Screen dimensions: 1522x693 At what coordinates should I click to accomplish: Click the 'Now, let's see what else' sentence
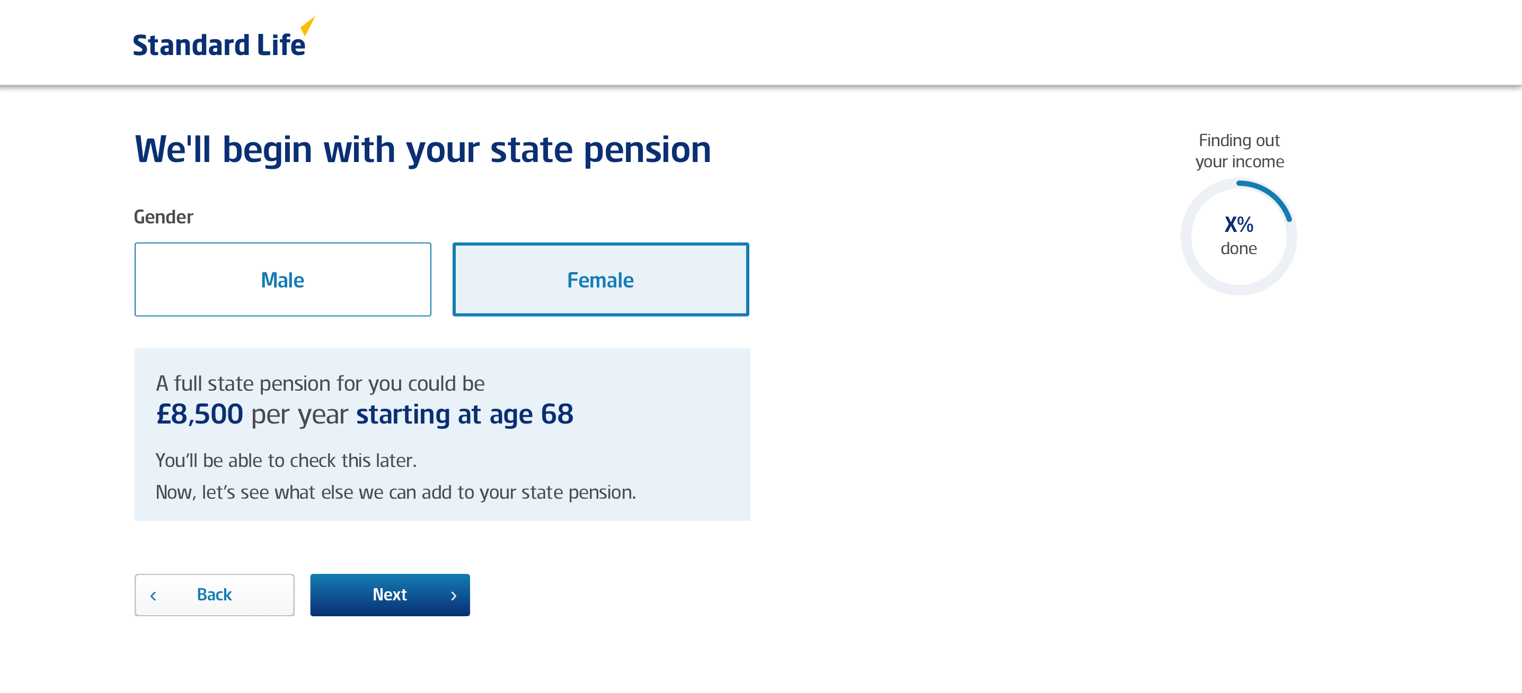tap(396, 492)
